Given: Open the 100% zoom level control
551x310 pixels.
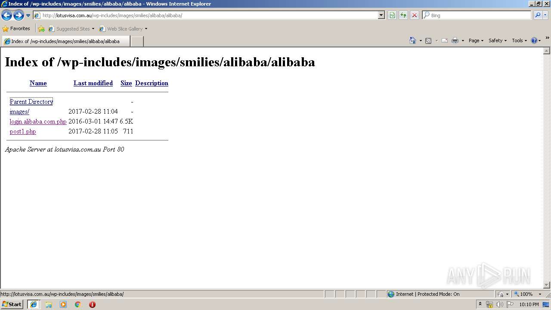Looking at the screenshot, I should [x=528, y=294].
